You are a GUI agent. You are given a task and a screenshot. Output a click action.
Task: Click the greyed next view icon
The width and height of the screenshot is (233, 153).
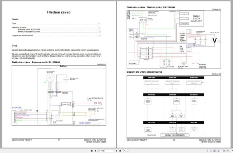pyautogui.click(x=128, y=151)
